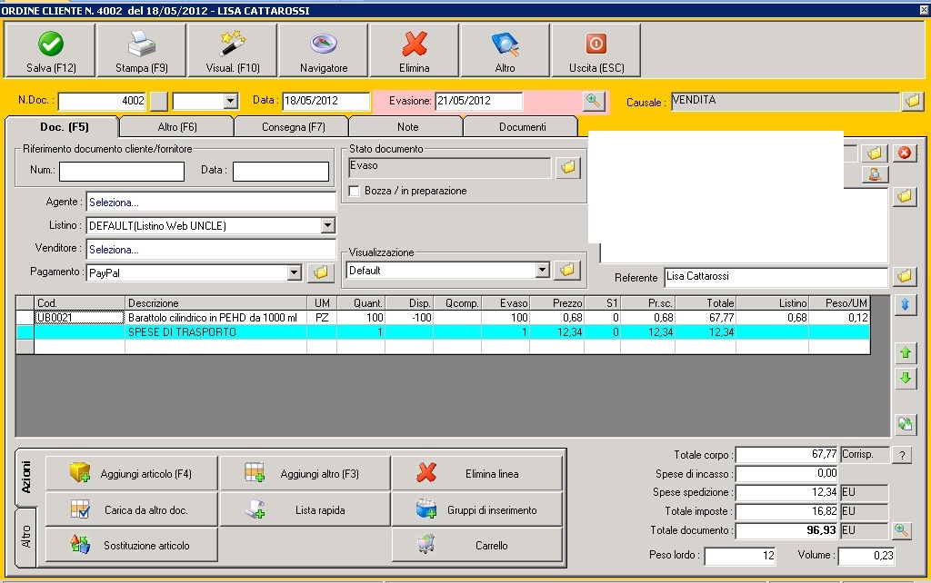Click small button right of N.Doc. field
Viewport: 931px width, 583px height.
point(158,101)
